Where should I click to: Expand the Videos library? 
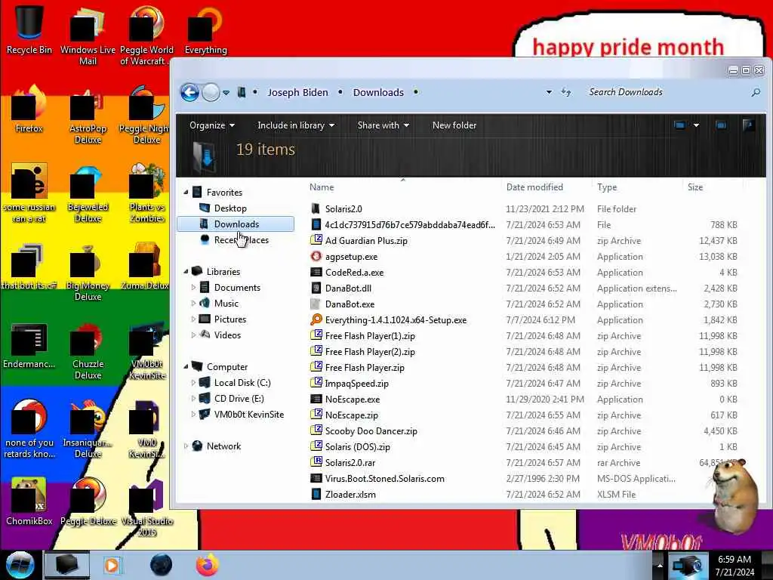click(x=193, y=335)
